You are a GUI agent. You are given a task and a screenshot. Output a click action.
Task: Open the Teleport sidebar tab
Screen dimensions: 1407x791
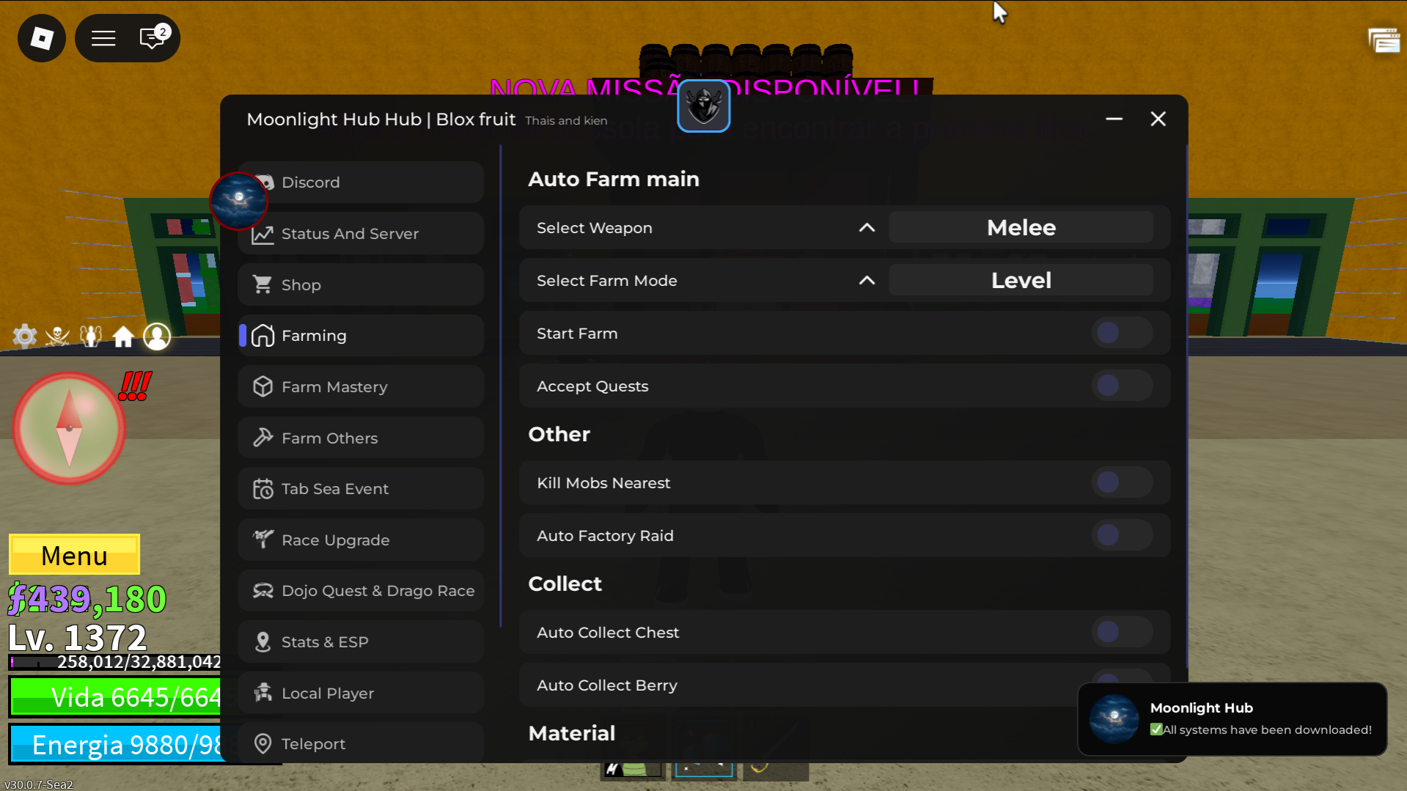[361, 744]
